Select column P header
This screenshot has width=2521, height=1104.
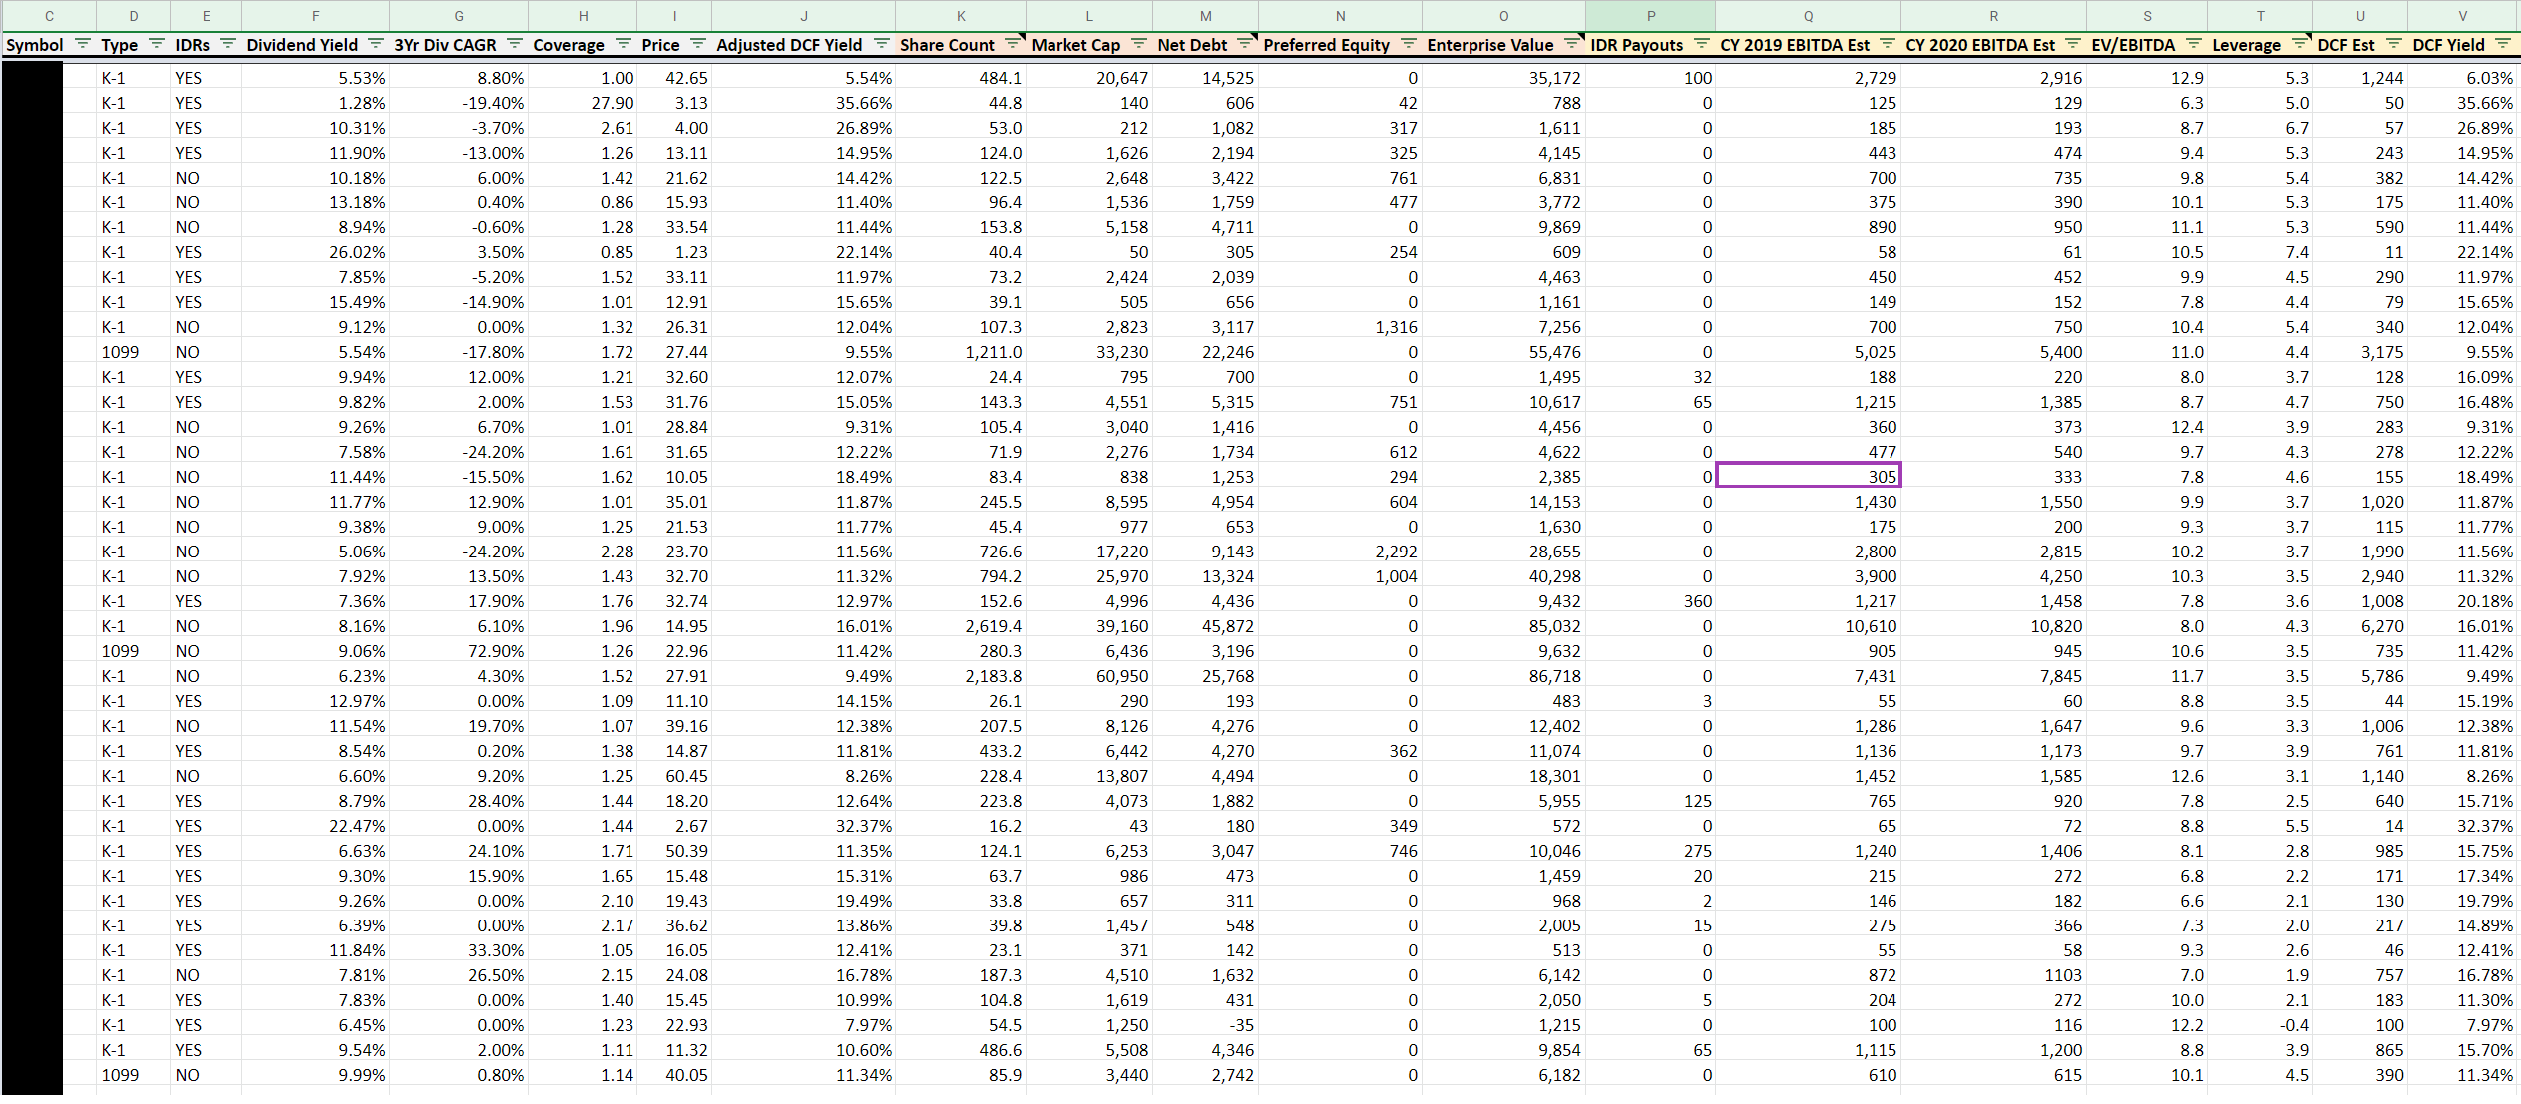click(1650, 16)
